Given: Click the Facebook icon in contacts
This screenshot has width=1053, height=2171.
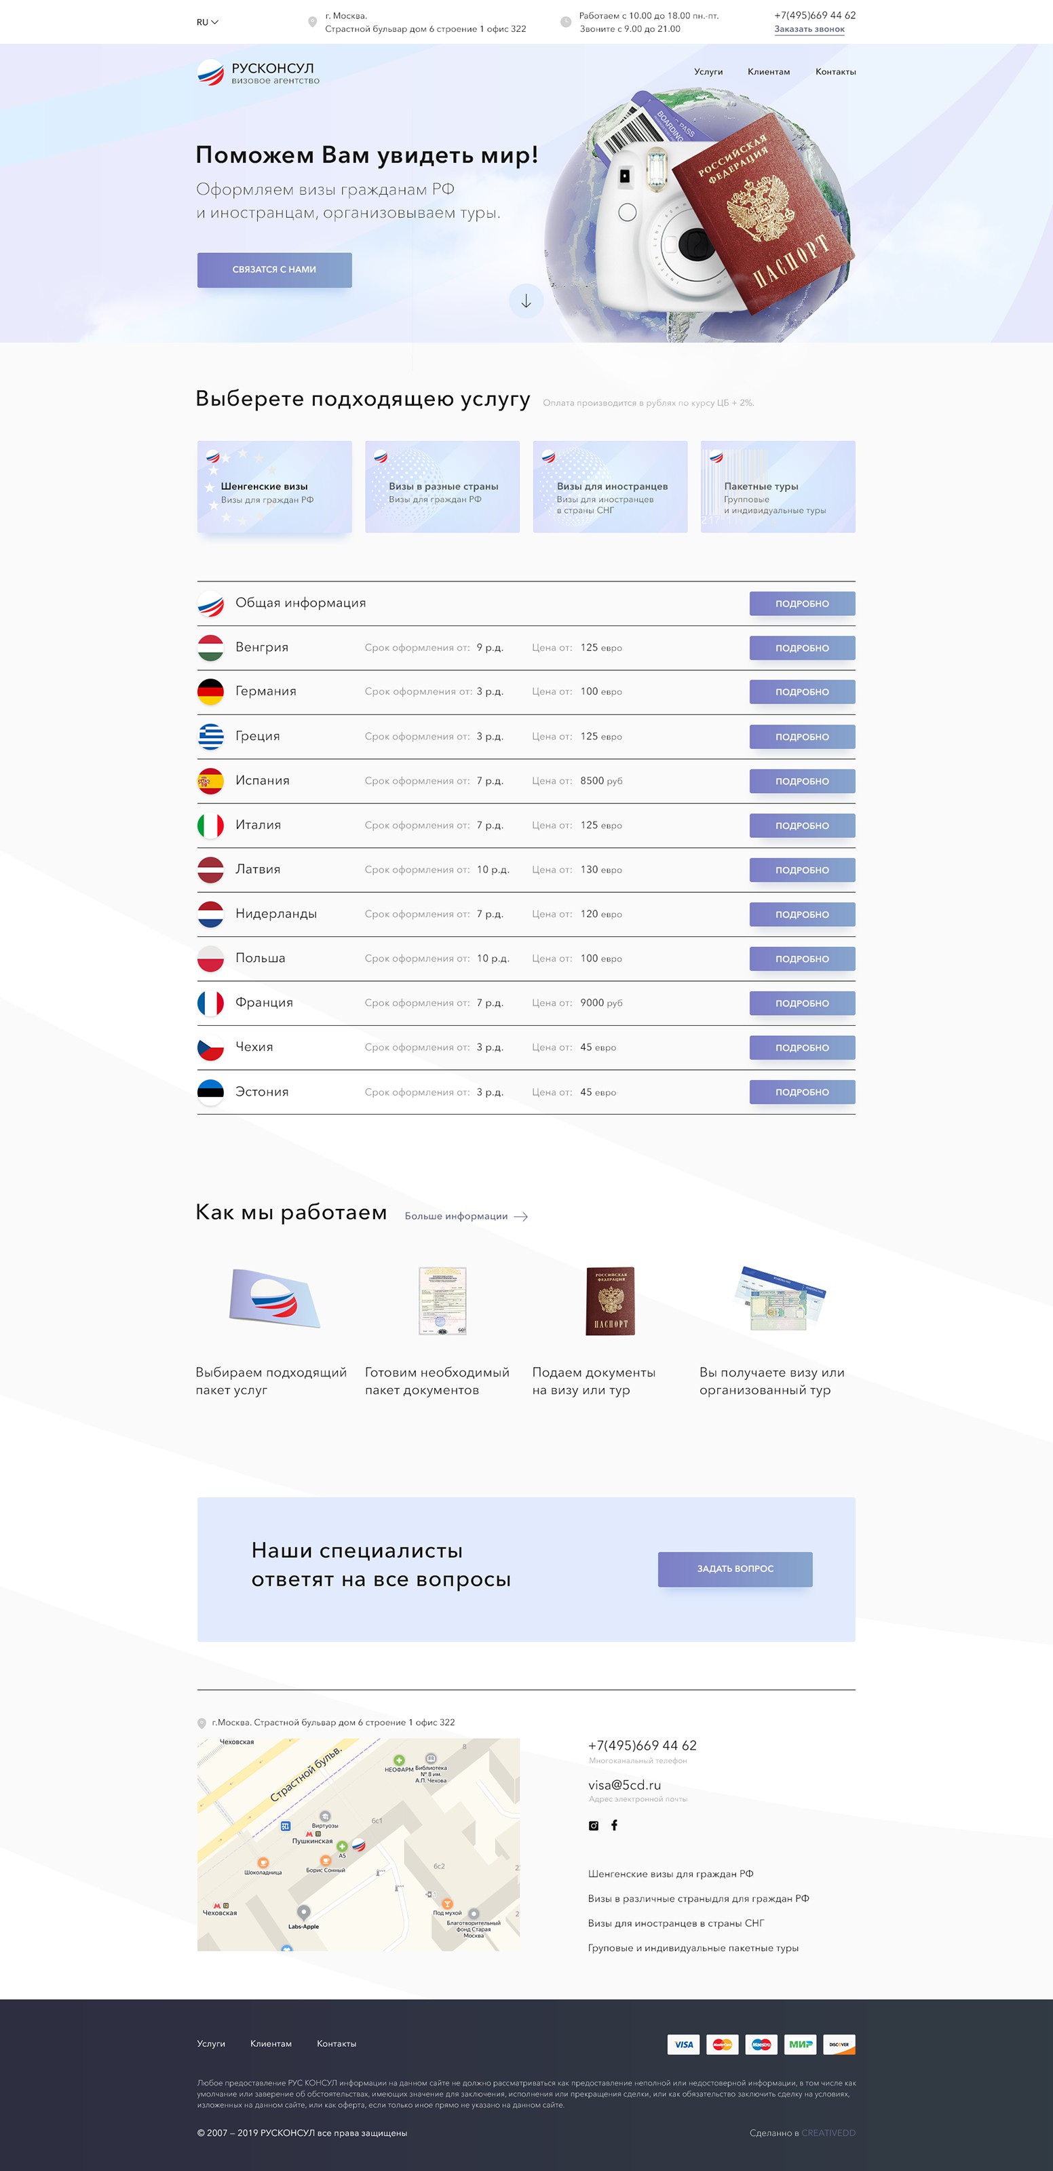Looking at the screenshot, I should pyautogui.click(x=615, y=1826).
